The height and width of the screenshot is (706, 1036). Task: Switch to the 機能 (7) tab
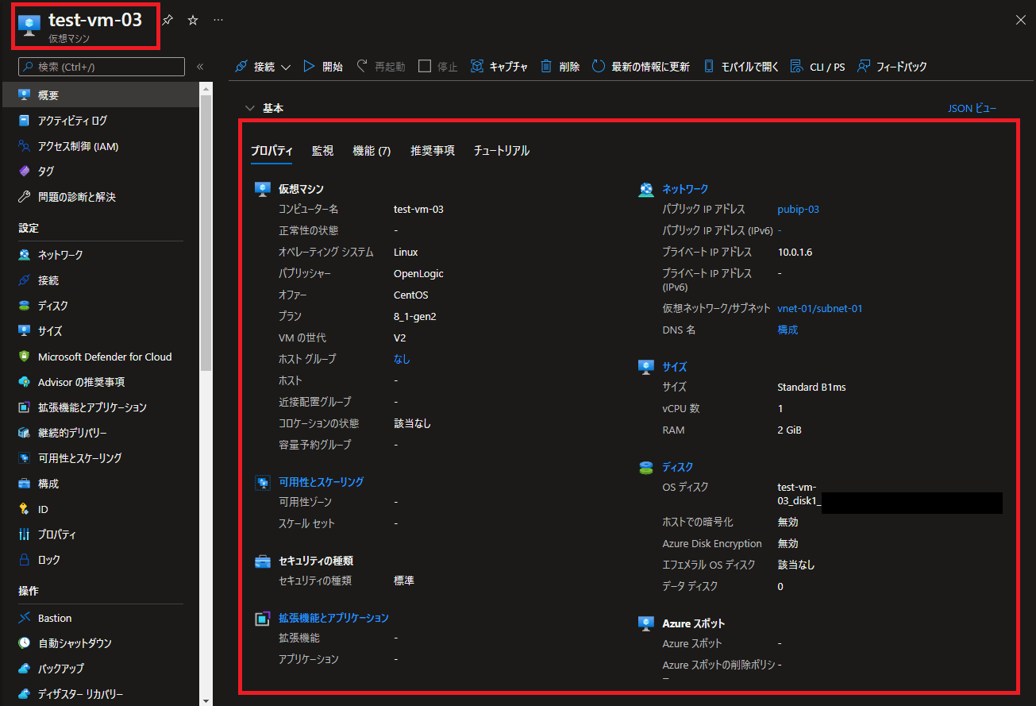pyautogui.click(x=372, y=151)
